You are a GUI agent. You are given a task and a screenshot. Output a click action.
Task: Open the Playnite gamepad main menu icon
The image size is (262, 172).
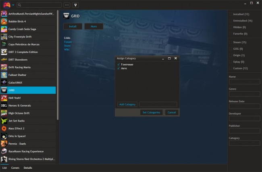(x=7, y=5)
